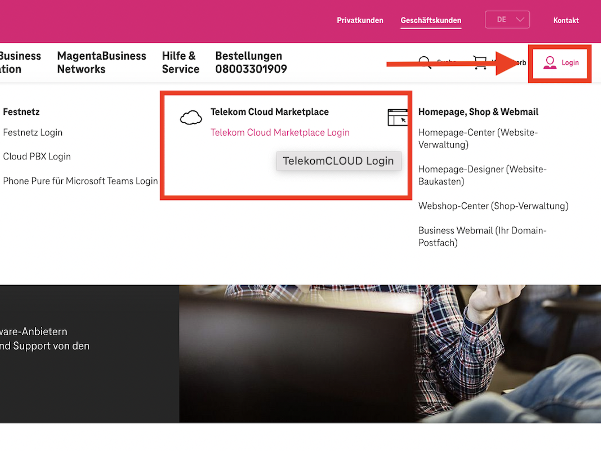Image resolution: width=601 pixels, height=451 pixels.
Task: Click the Kontakt link
Action: pos(566,20)
